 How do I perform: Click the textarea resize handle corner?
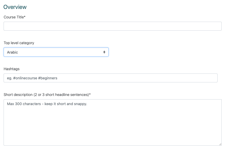tap(220, 144)
